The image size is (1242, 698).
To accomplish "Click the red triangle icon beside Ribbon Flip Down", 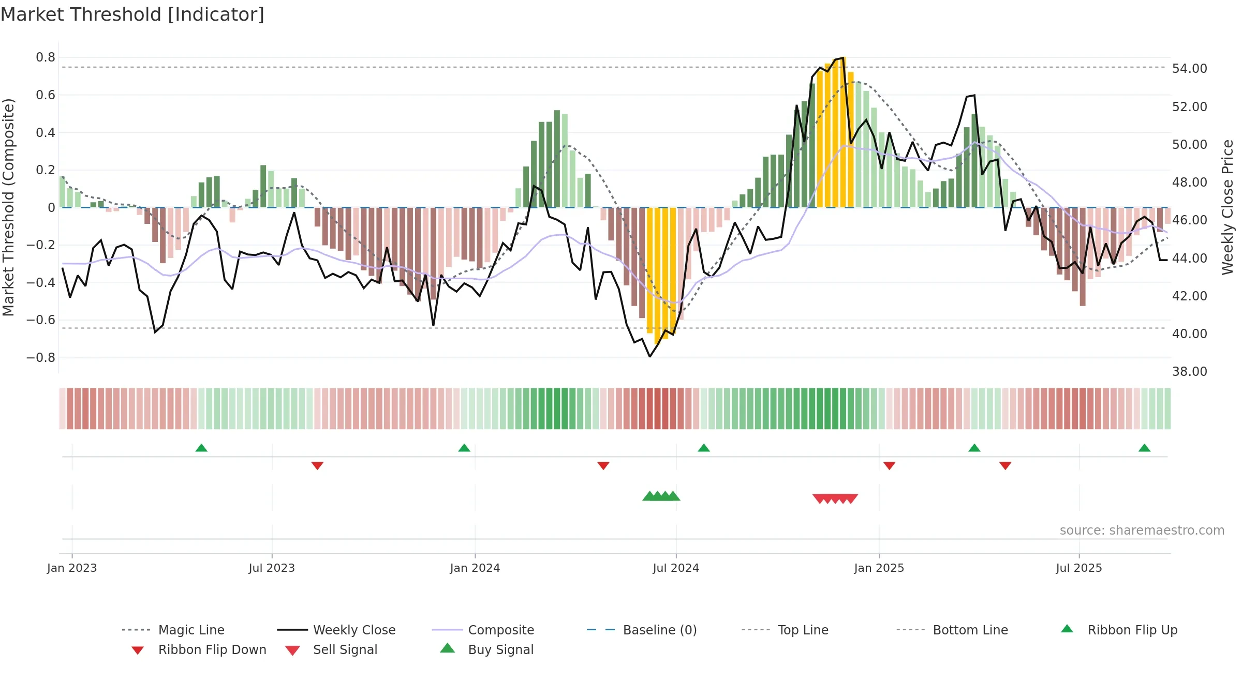I will pos(138,650).
